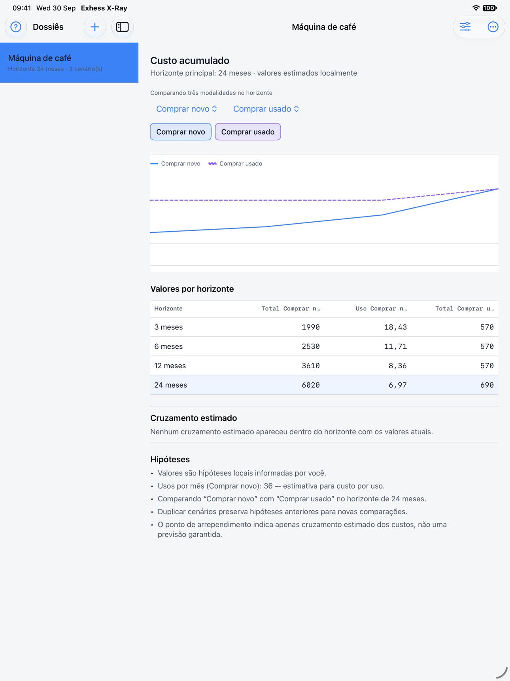Click the Valores por horizonte heading
Image resolution: width=510 pixels, height=681 pixels.
click(x=192, y=289)
